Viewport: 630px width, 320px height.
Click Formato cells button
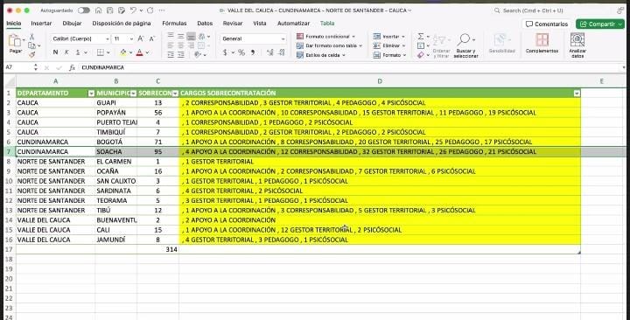pyautogui.click(x=389, y=55)
